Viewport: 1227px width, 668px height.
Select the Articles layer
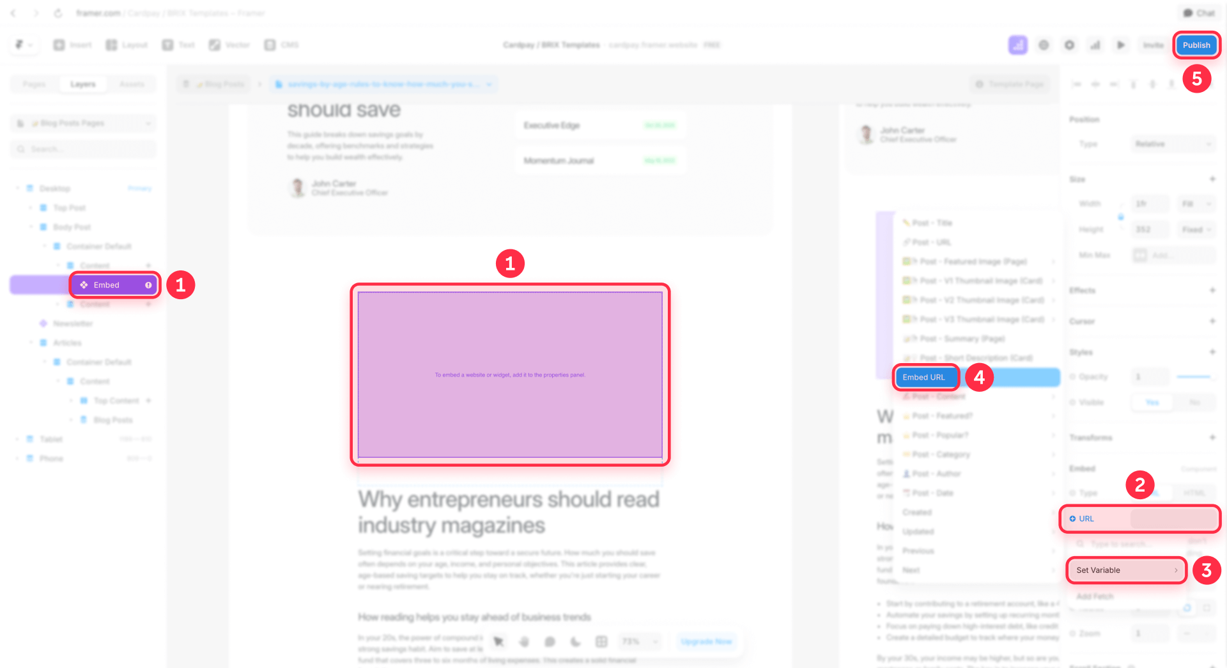67,343
